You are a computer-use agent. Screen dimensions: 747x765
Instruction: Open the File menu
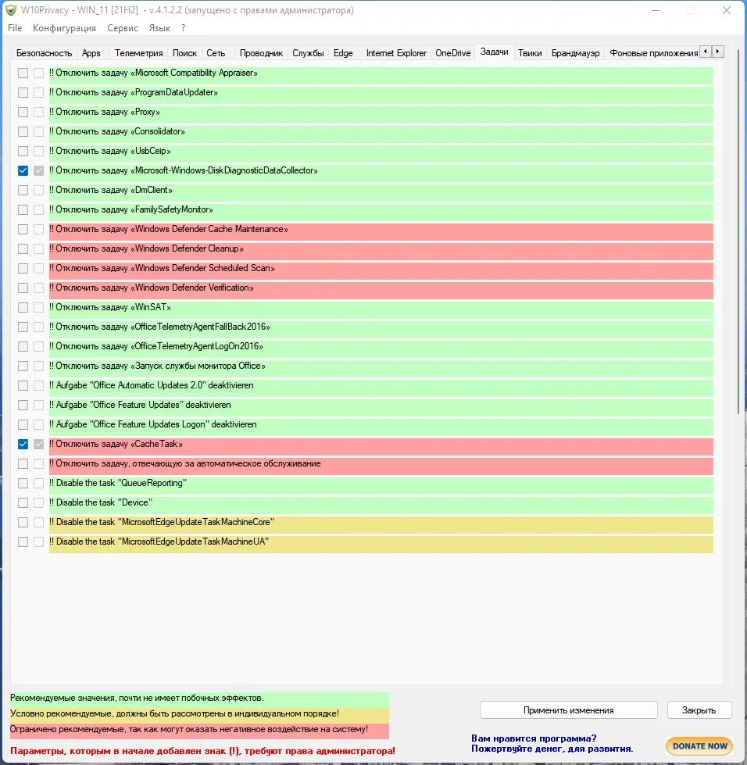[15, 28]
